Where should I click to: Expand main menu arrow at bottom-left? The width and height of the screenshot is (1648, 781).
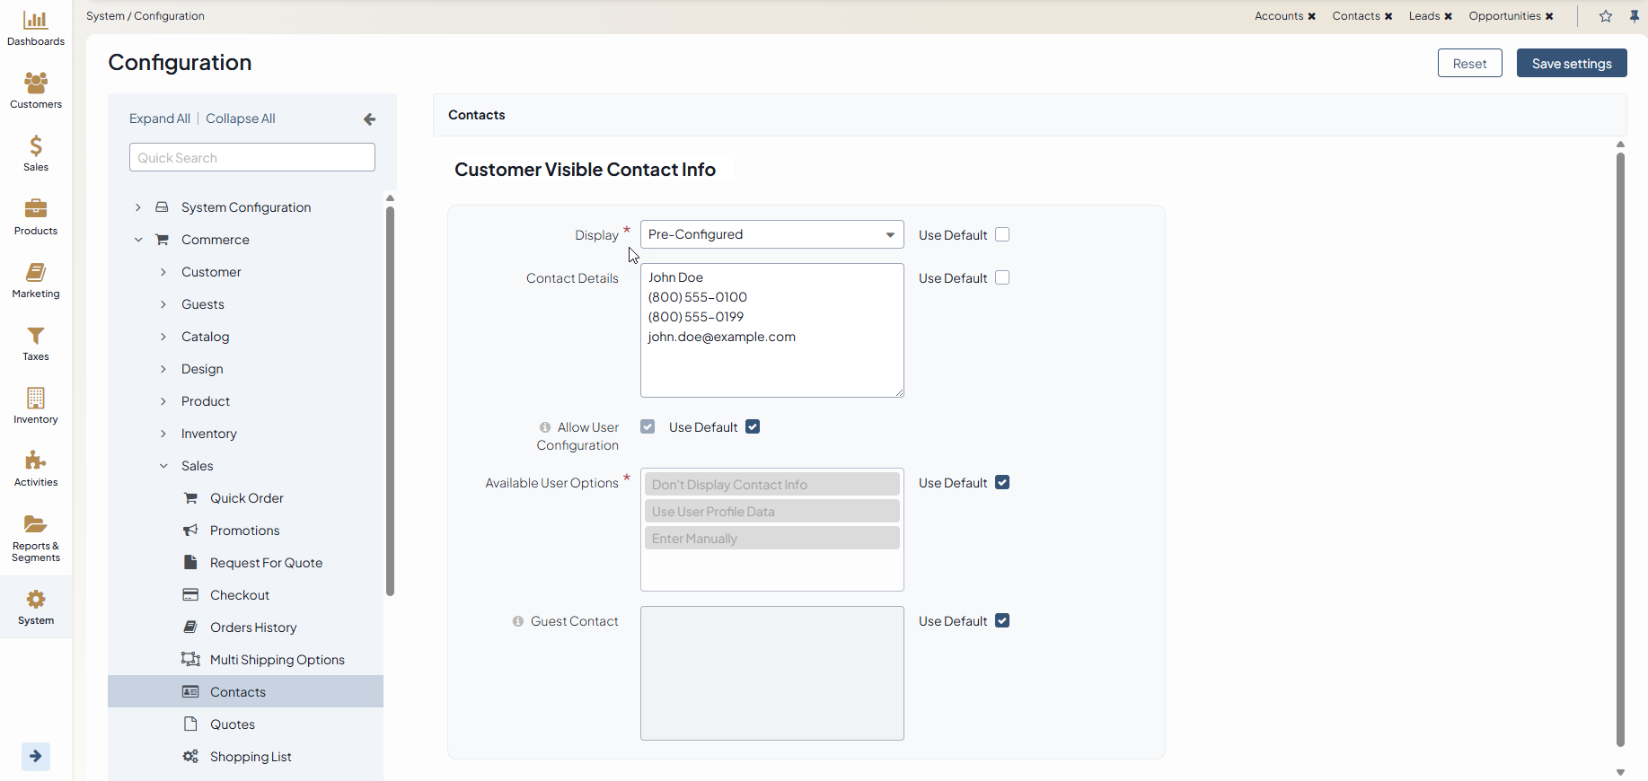pos(36,756)
